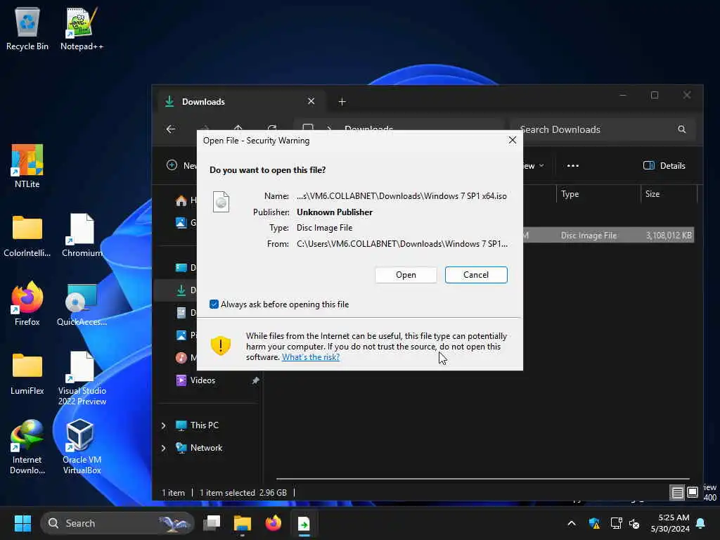Click the taskbar Search box
This screenshot has height=540, width=720.
pyautogui.click(x=117, y=523)
